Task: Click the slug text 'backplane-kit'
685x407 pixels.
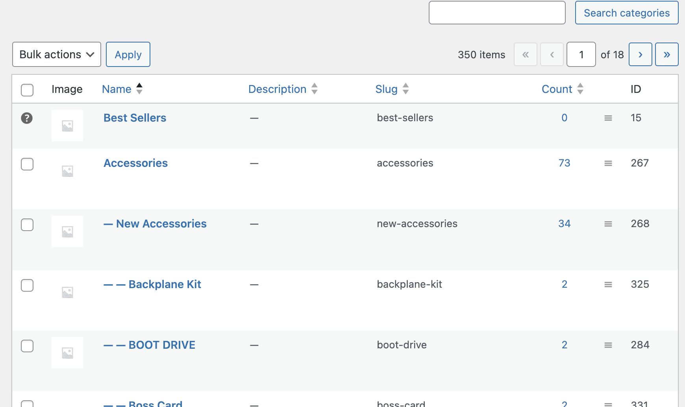Action: [409, 284]
